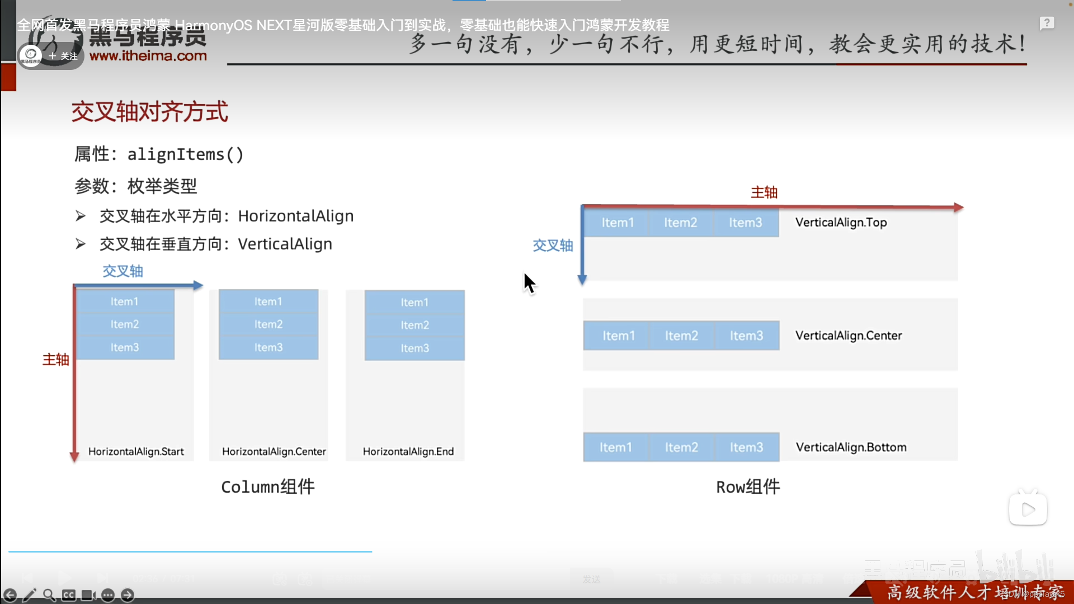
Task: Click the question mark help icon
Action: click(1047, 23)
